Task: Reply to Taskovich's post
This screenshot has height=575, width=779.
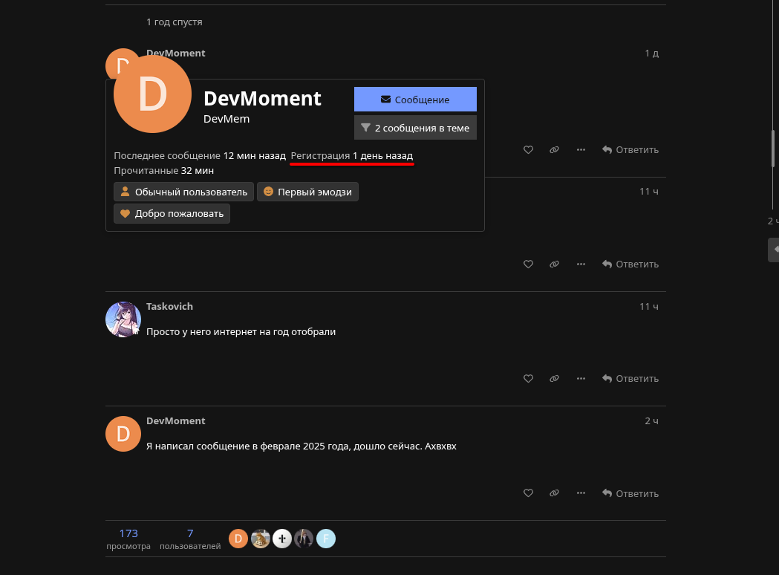Action: pyautogui.click(x=630, y=378)
